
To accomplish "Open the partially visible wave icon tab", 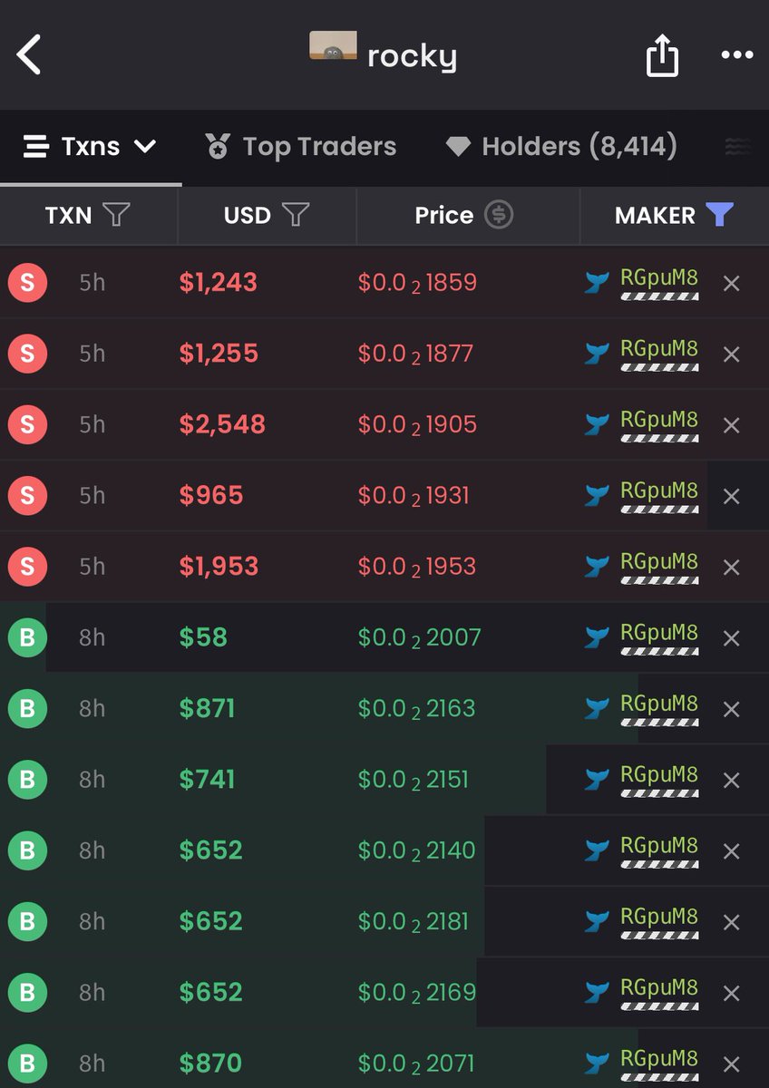I will (x=738, y=147).
